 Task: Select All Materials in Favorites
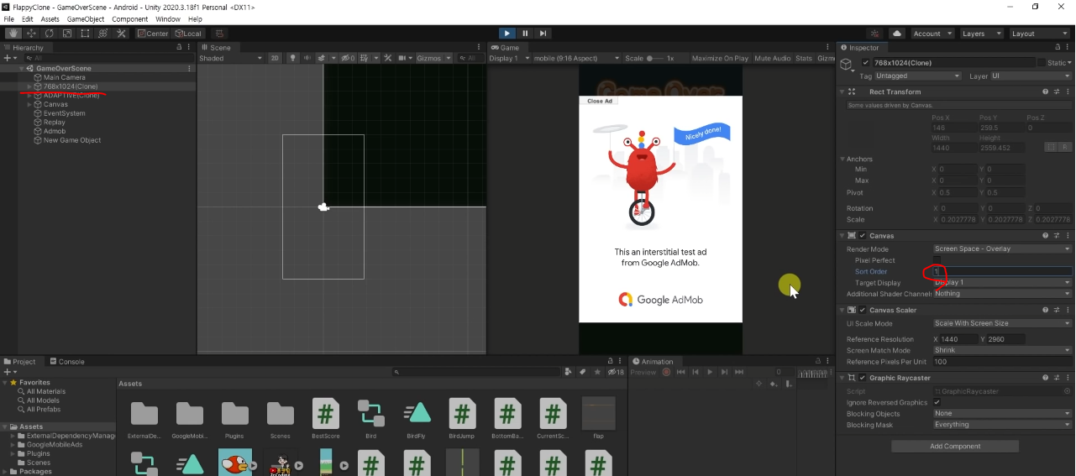pos(45,391)
